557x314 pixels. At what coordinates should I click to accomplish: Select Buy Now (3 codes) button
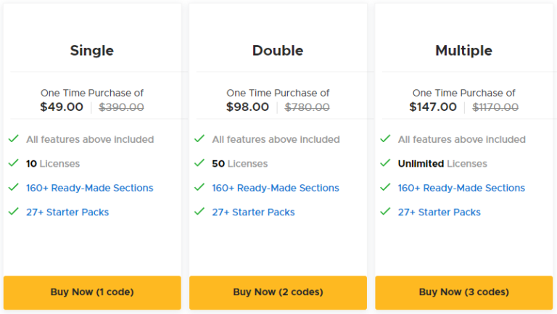[x=463, y=292]
